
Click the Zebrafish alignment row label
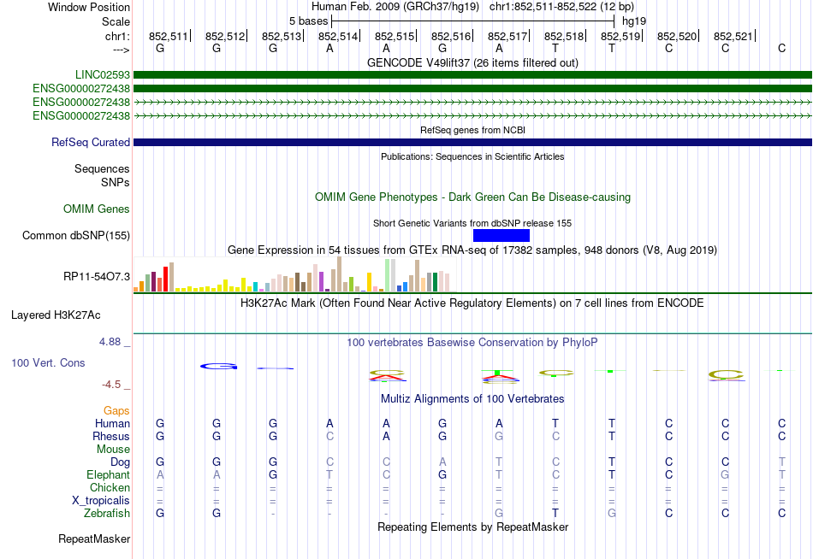tap(107, 514)
